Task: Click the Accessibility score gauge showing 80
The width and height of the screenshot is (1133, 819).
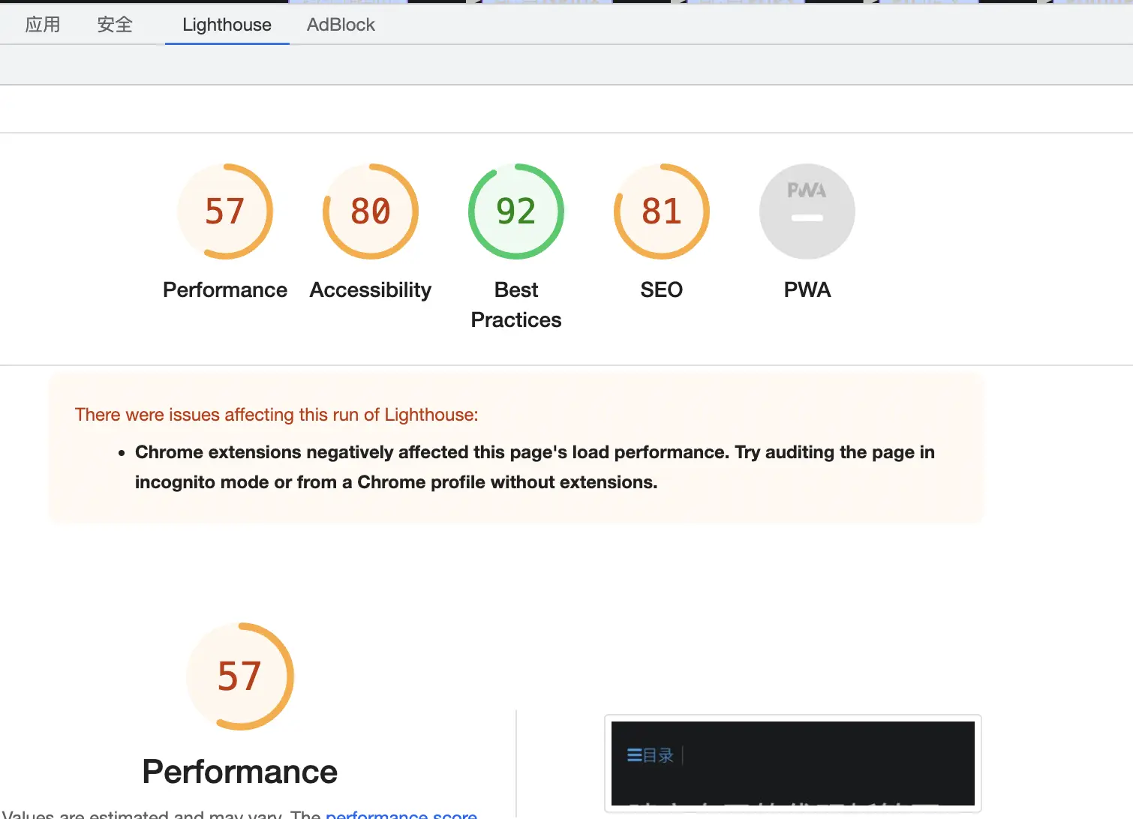Action: pos(371,211)
